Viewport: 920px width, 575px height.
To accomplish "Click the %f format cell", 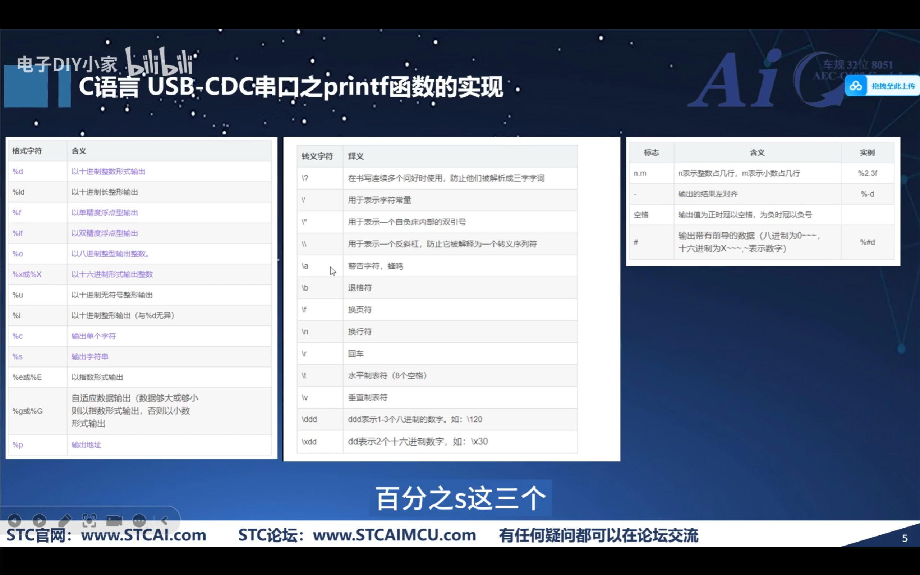I will click(x=37, y=213).
